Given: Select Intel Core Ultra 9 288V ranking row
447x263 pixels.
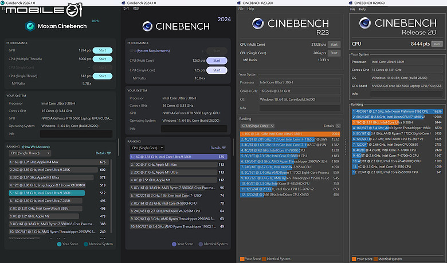Looking at the screenshot, I should pos(58,209).
